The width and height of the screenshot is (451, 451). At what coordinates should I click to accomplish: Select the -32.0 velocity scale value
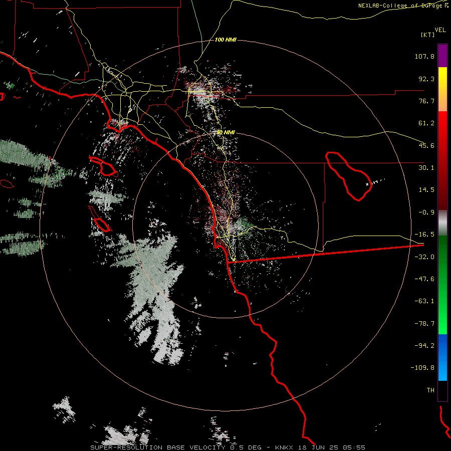[x=424, y=257]
